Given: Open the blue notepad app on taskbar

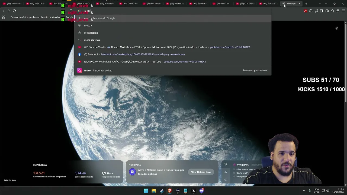Looking at the screenshot, I should click(185, 191).
